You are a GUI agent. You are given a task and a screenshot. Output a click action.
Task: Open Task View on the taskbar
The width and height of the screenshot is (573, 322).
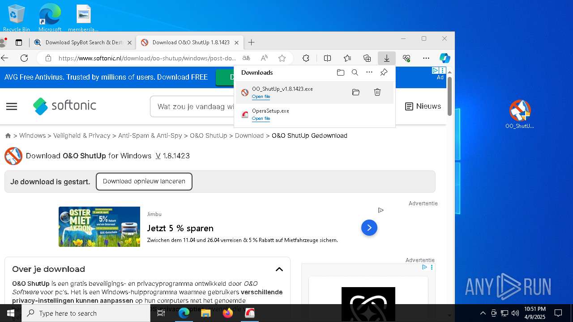tap(161, 313)
